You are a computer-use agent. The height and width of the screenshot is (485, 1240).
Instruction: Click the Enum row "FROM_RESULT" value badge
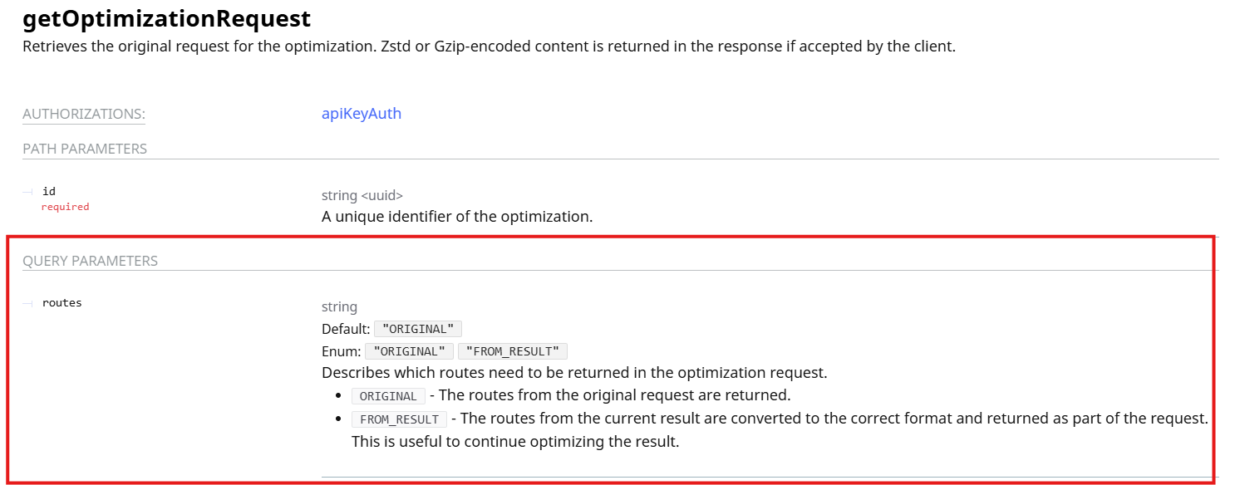(512, 351)
